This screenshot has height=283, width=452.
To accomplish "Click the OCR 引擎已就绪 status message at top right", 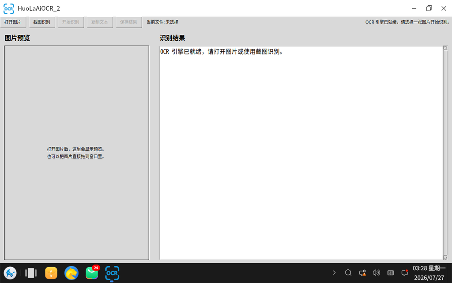I will [407, 22].
